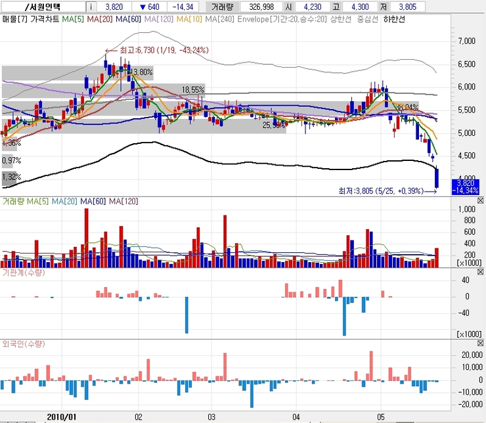
Task: Click the 13.80% volume profile bar label
Action: pos(142,72)
